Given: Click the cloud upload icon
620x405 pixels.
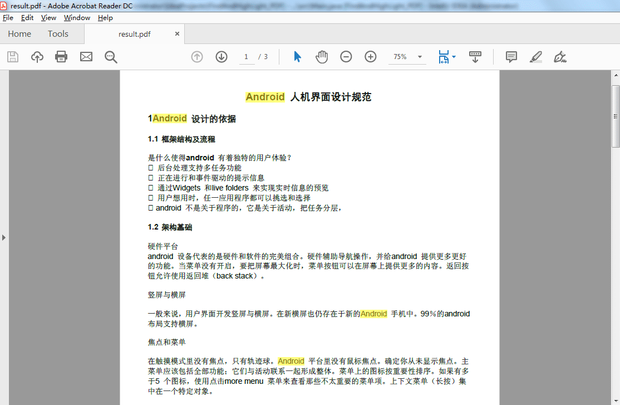Looking at the screenshot, I should click(37, 57).
